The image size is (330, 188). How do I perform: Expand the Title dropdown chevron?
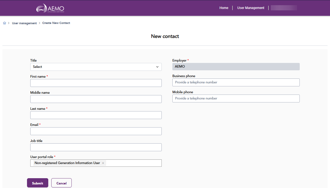click(x=157, y=67)
